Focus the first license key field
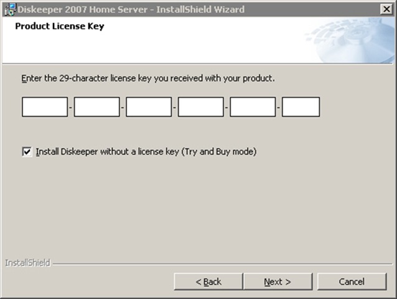The height and width of the screenshot is (299, 397). coord(45,107)
